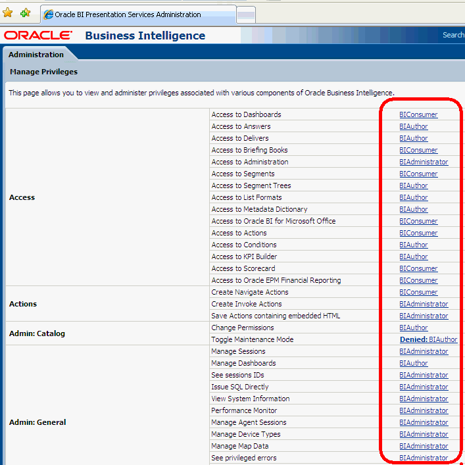Open BIAuthor link for Access to Segment Trees
Viewport: 465px width, 465px height.
[414, 185]
